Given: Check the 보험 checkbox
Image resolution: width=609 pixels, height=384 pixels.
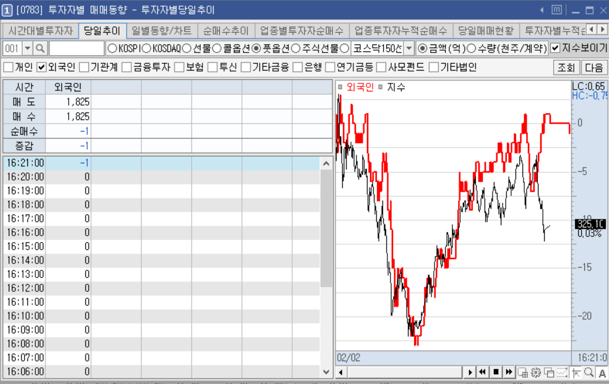Looking at the screenshot, I should (x=179, y=67).
